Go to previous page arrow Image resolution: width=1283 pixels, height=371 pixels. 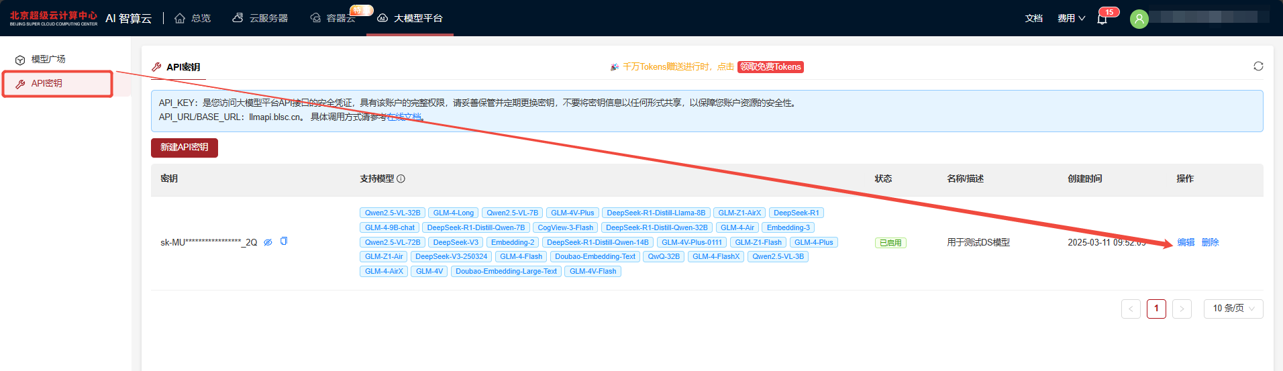tap(1131, 309)
